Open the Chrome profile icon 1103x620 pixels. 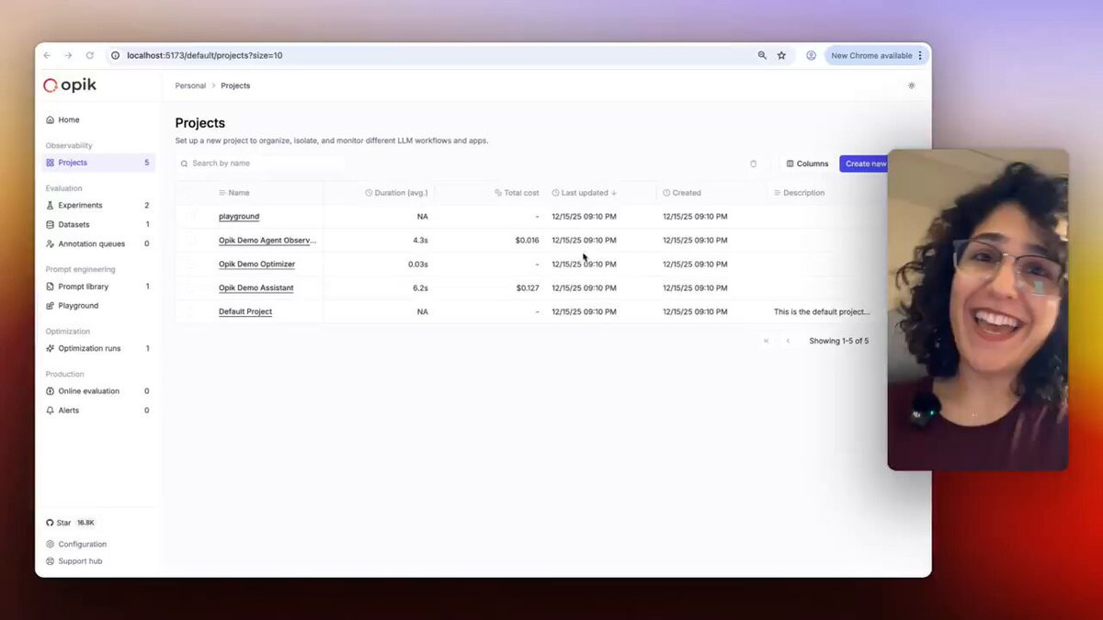click(x=811, y=55)
